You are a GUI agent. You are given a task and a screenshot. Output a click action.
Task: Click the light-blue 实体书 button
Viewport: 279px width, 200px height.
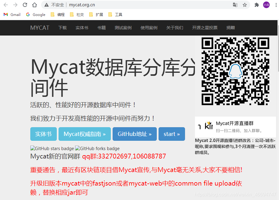click(x=44, y=134)
